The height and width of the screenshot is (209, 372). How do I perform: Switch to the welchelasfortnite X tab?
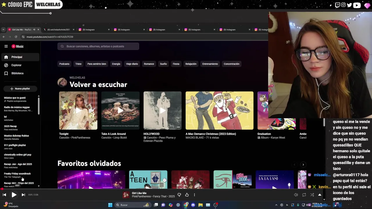(58, 30)
